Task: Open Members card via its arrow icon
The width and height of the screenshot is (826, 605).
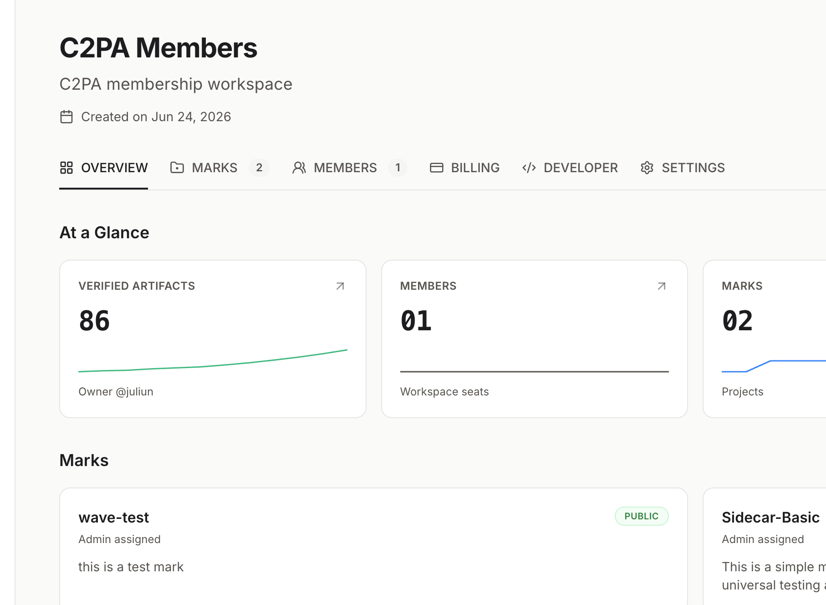Action: click(x=662, y=286)
